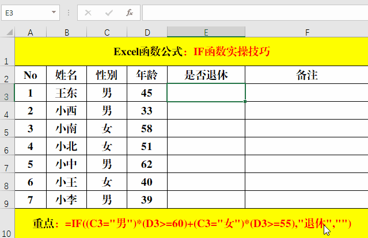Select age cell with value 62
Screen dimensions: 368x238
(147, 164)
